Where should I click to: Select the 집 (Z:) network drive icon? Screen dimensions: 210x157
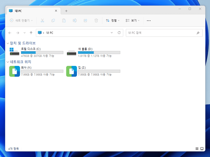click(x=71, y=71)
